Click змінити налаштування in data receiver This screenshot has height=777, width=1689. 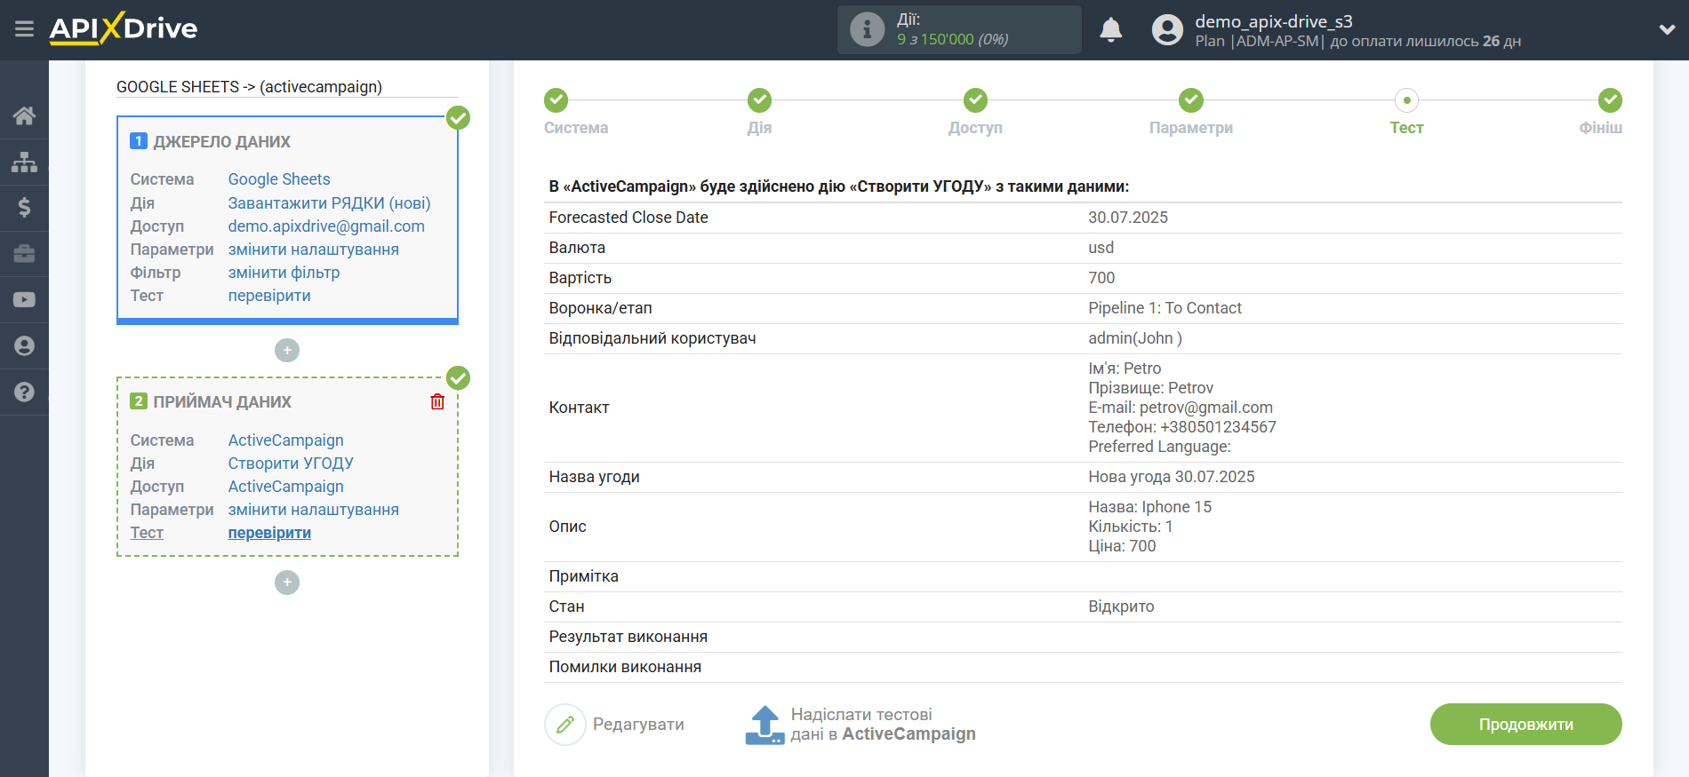313,510
